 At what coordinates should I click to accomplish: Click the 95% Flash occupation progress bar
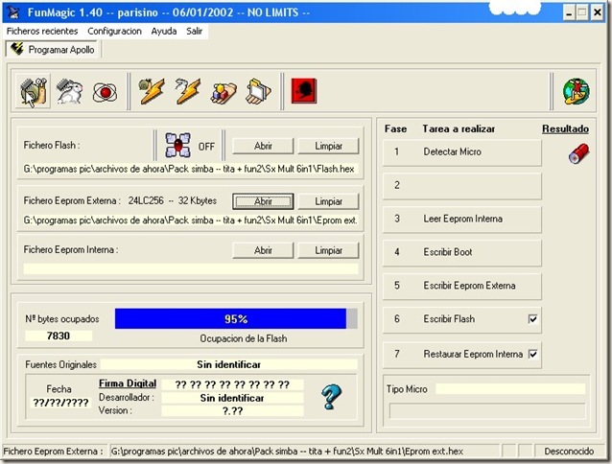pos(236,319)
